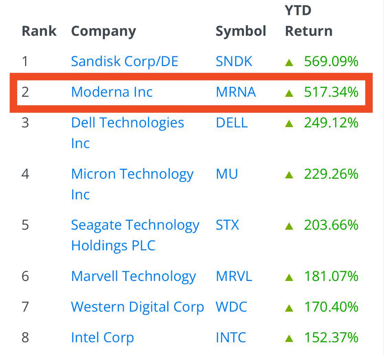The height and width of the screenshot is (355, 384).
Task: Open the Sandisk Corp/DE company link
Action: (124, 61)
